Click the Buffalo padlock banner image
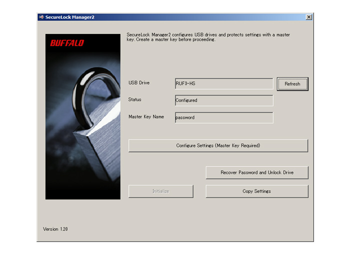This screenshot has width=350, height=255. pos(83,116)
